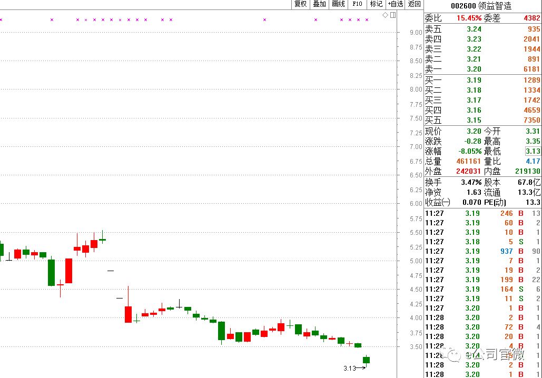542x378 pixels.
Task: Click the 净资 1.63 value
Action: [474, 192]
